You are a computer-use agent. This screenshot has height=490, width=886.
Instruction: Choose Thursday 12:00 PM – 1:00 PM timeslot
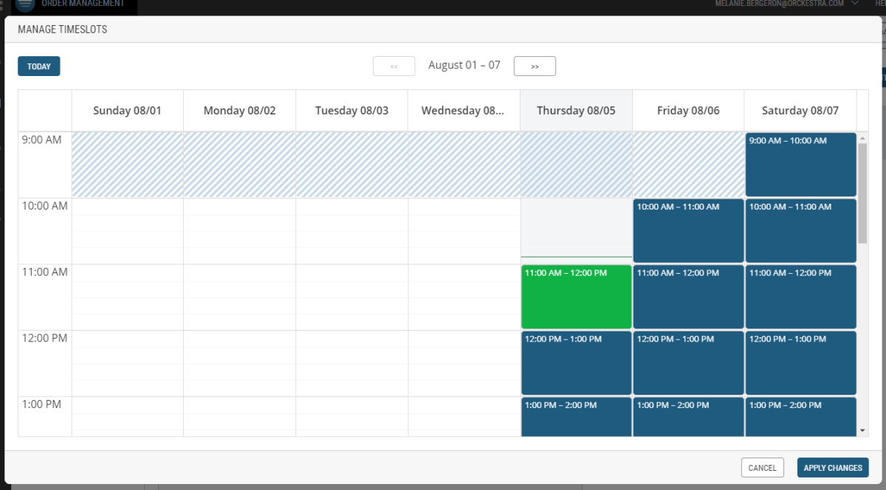pyautogui.click(x=576, y=363)
